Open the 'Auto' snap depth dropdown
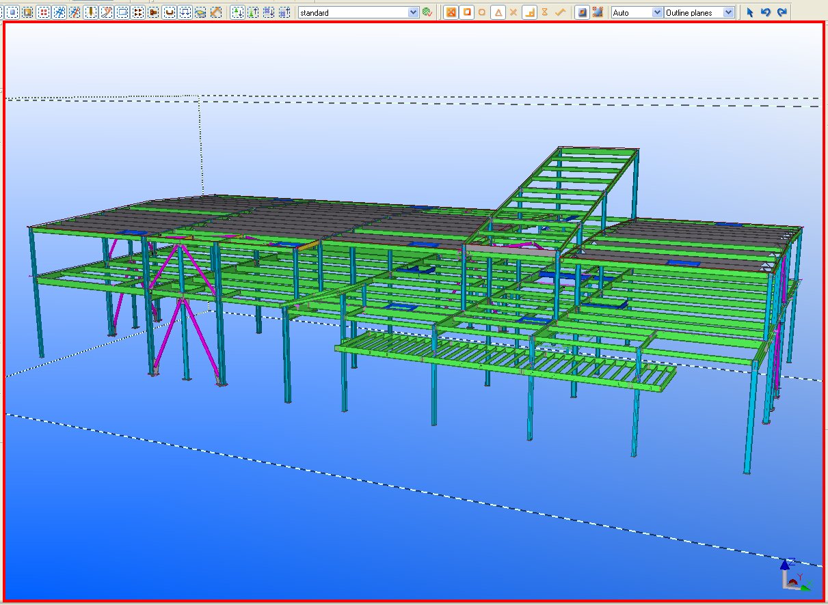The image size is (828, 605). pyautogui.click(x=657, y=12)
